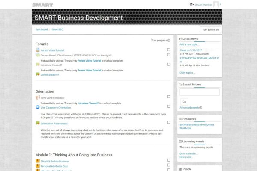Click the New event link
This screenshot has height=171, width=257.
point(186,157)
